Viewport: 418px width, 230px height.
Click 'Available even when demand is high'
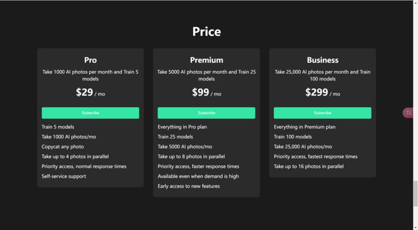click(x=199, y=176)
